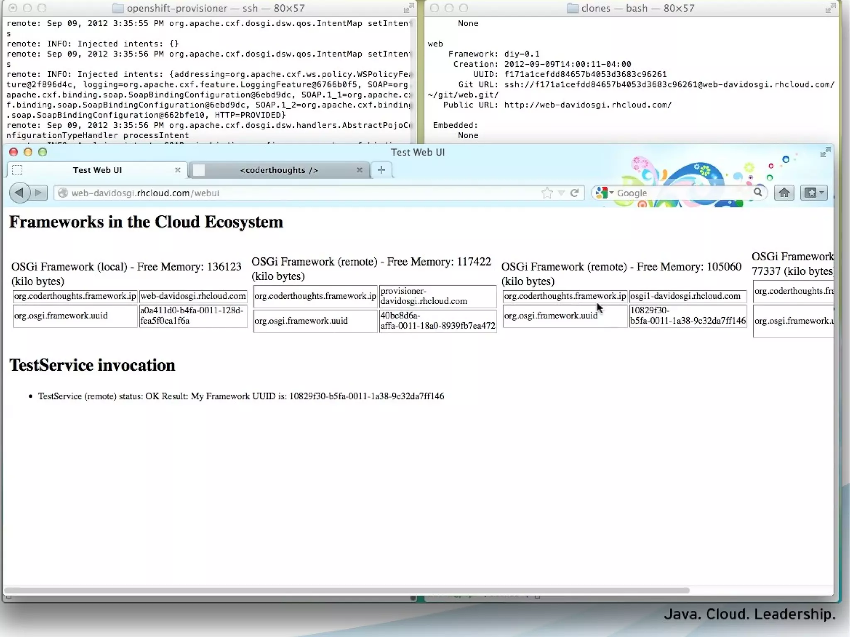850x637 pixels.
Task: Open the bookmarks toolbar button
Action: click(810, 193)
